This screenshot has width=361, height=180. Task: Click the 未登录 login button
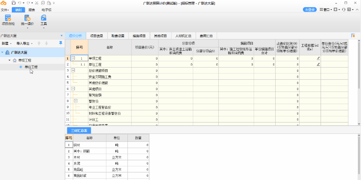pos(309,9)
